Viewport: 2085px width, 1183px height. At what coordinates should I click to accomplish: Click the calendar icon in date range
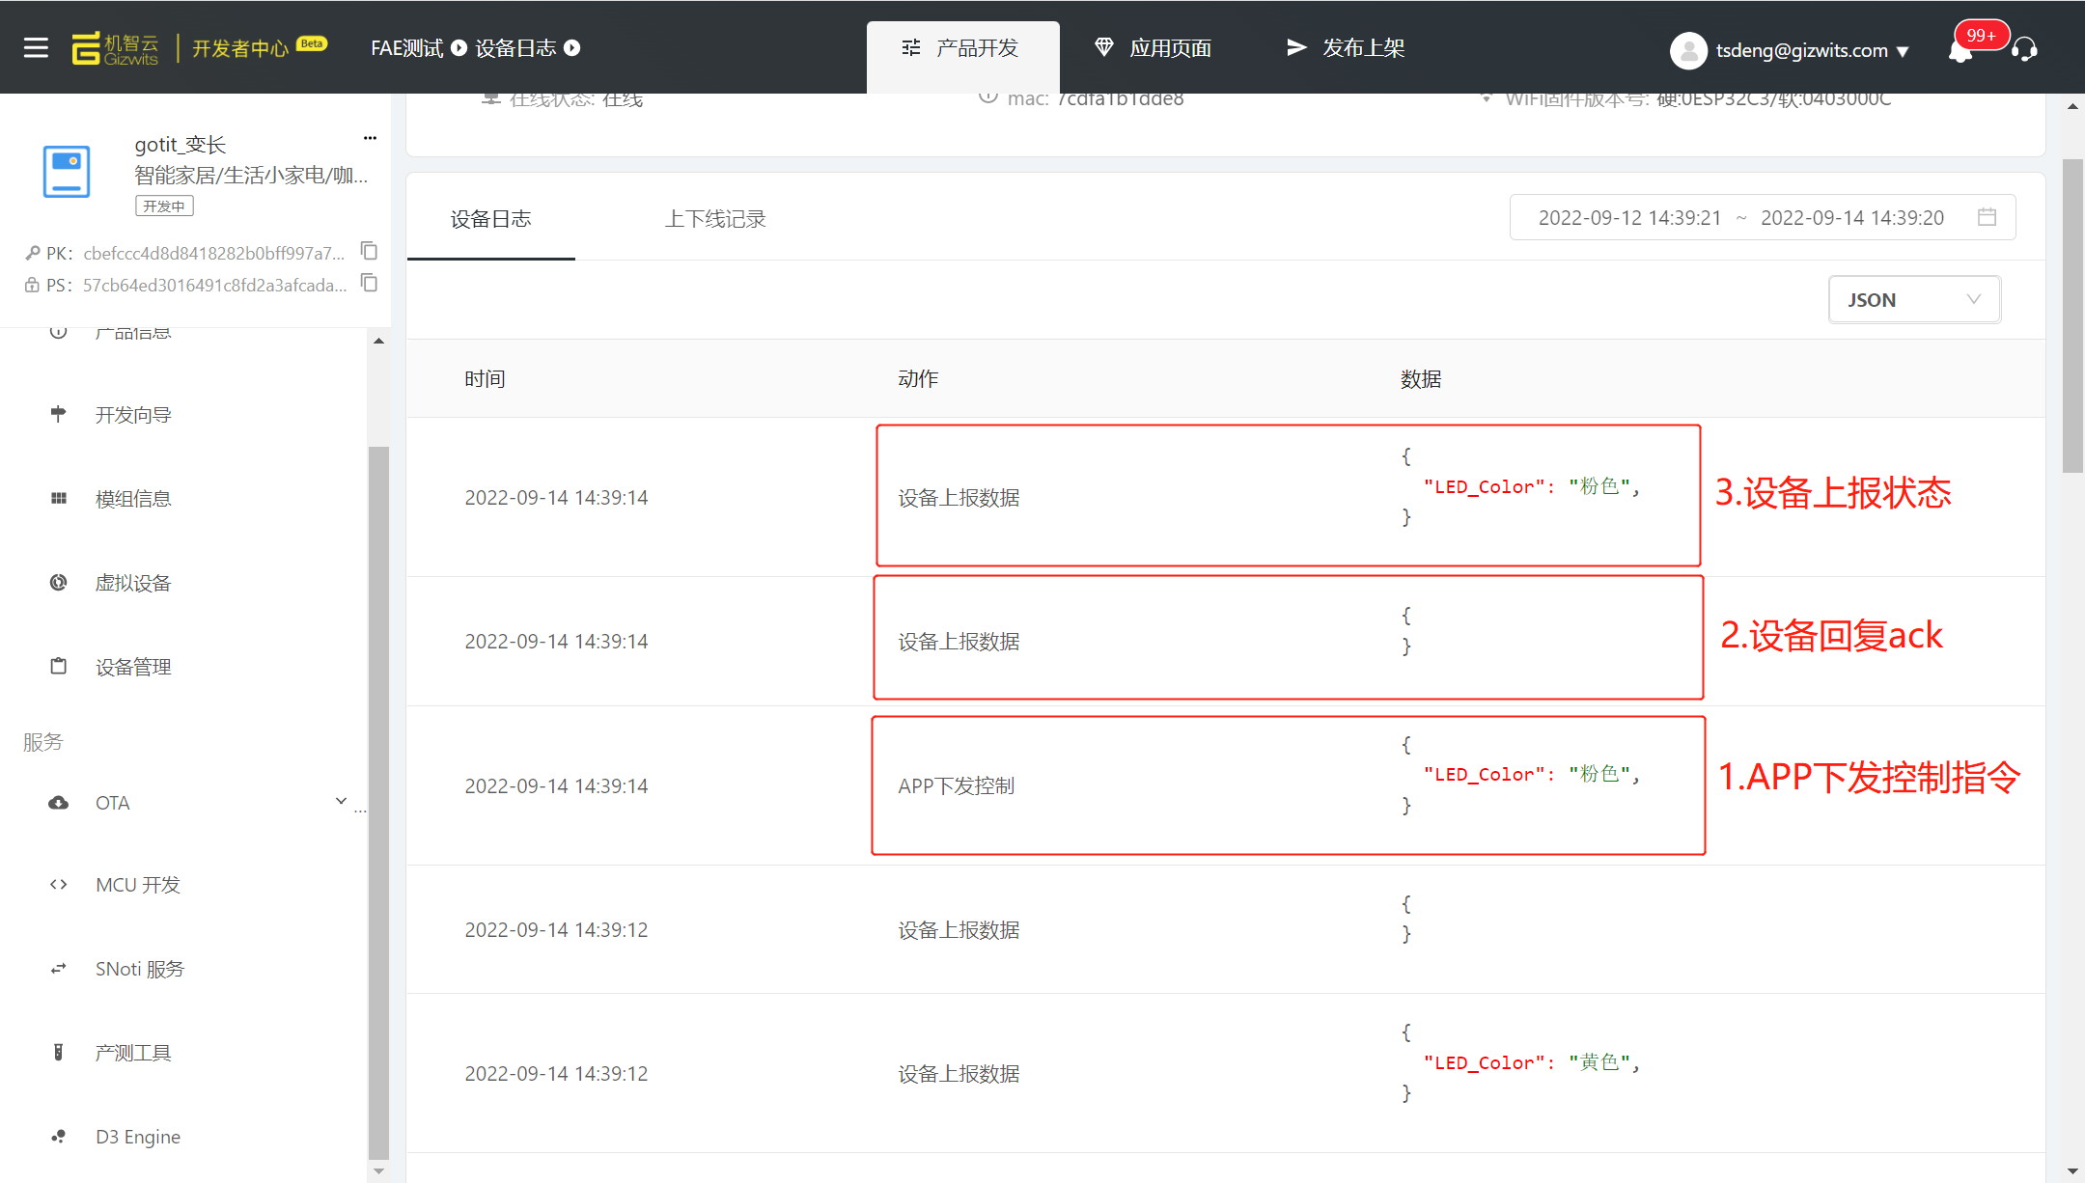click(1987, 217)
